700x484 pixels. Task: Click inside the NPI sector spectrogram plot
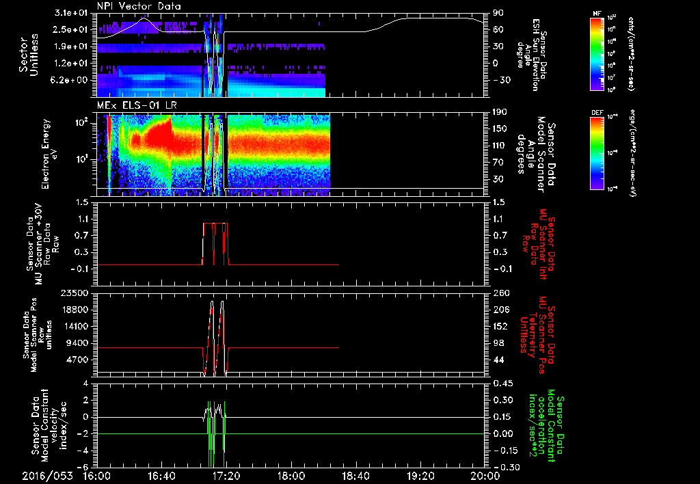tap(290, 55)
